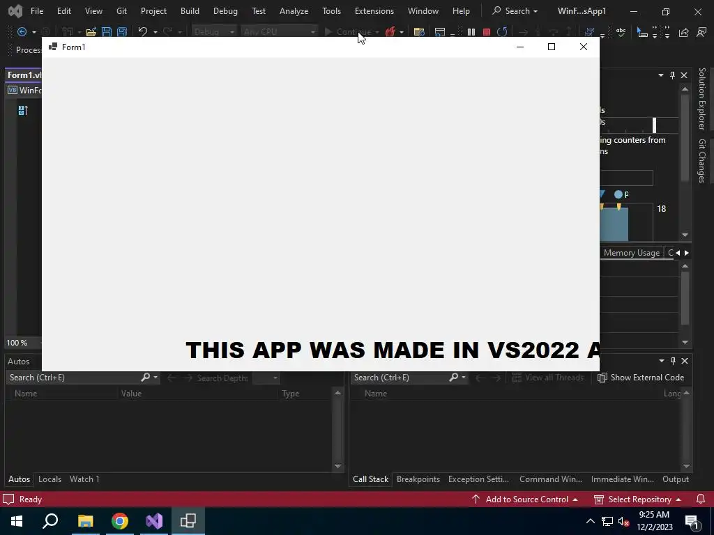Open Call Stack window options dropdown
This screenshot has height=535, width=714.
pyautogui.click(x=661, y=361)
